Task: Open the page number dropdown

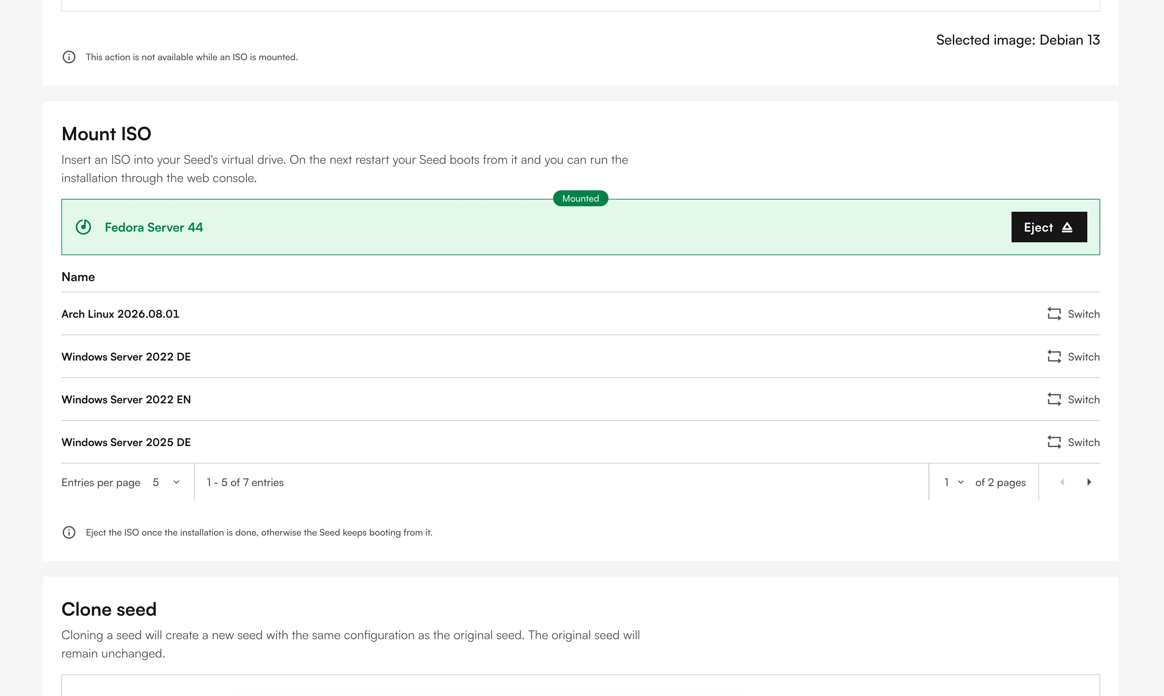Action: click(x=954, y=482)
